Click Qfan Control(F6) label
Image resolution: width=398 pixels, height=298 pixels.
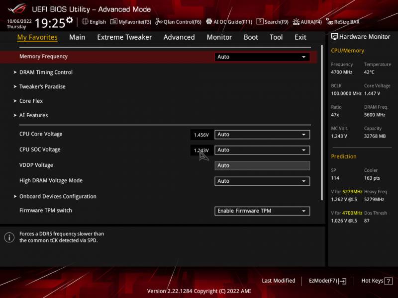coord(182,22)
